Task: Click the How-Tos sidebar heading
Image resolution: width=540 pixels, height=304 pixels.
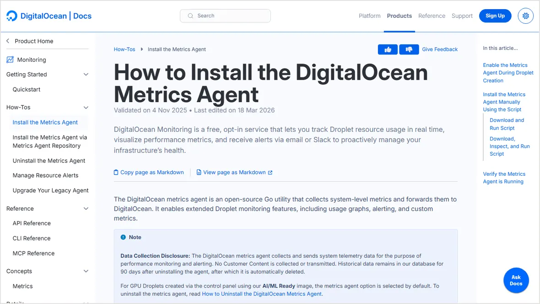Action: coord(18,108)
